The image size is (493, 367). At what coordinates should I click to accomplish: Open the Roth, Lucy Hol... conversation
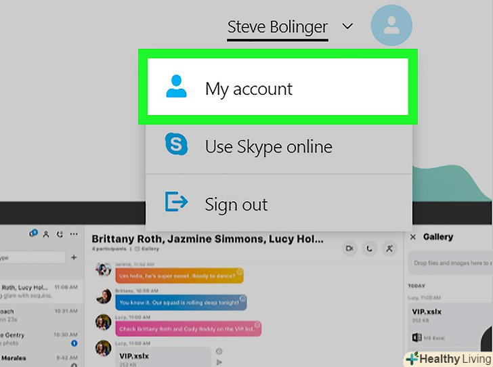click(41, 291)
